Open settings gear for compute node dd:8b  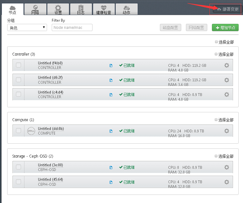pyautogui.click(x=227, y=131)
